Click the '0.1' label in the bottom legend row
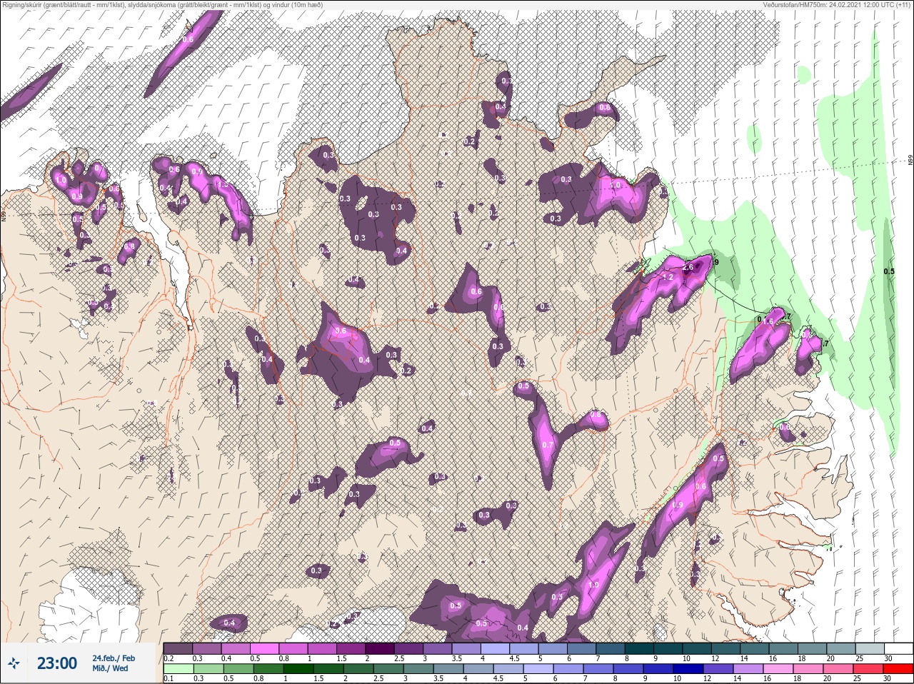Screen dimensions: 914x684 point(169,678)
